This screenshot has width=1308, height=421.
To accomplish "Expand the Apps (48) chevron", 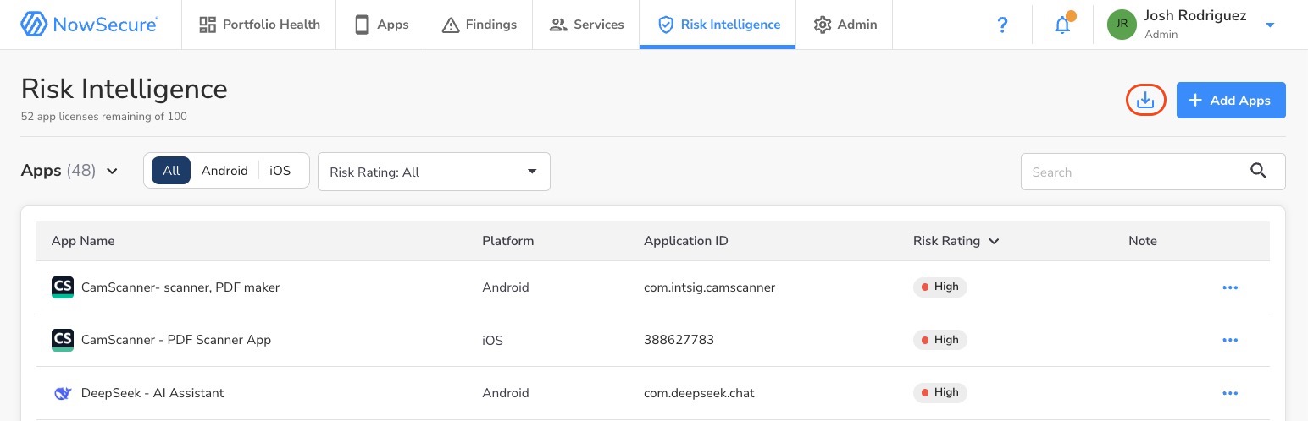I will click(x=112, y=172).
